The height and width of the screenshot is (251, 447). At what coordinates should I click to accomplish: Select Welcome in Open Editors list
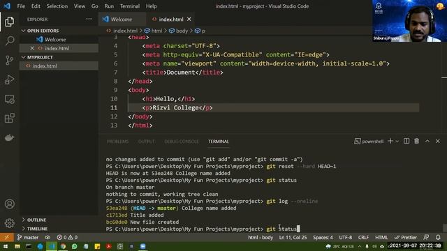point(59,39)
